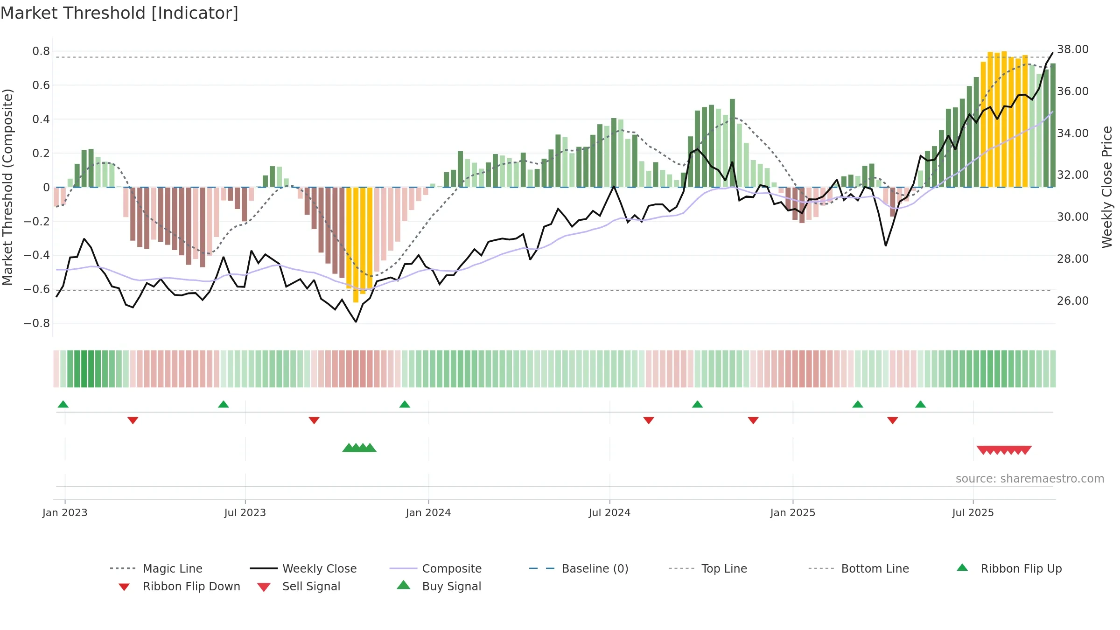Click the Jan 2023 x-axis label
This screenshot has width=1120, height=630.
coord(65,512)
